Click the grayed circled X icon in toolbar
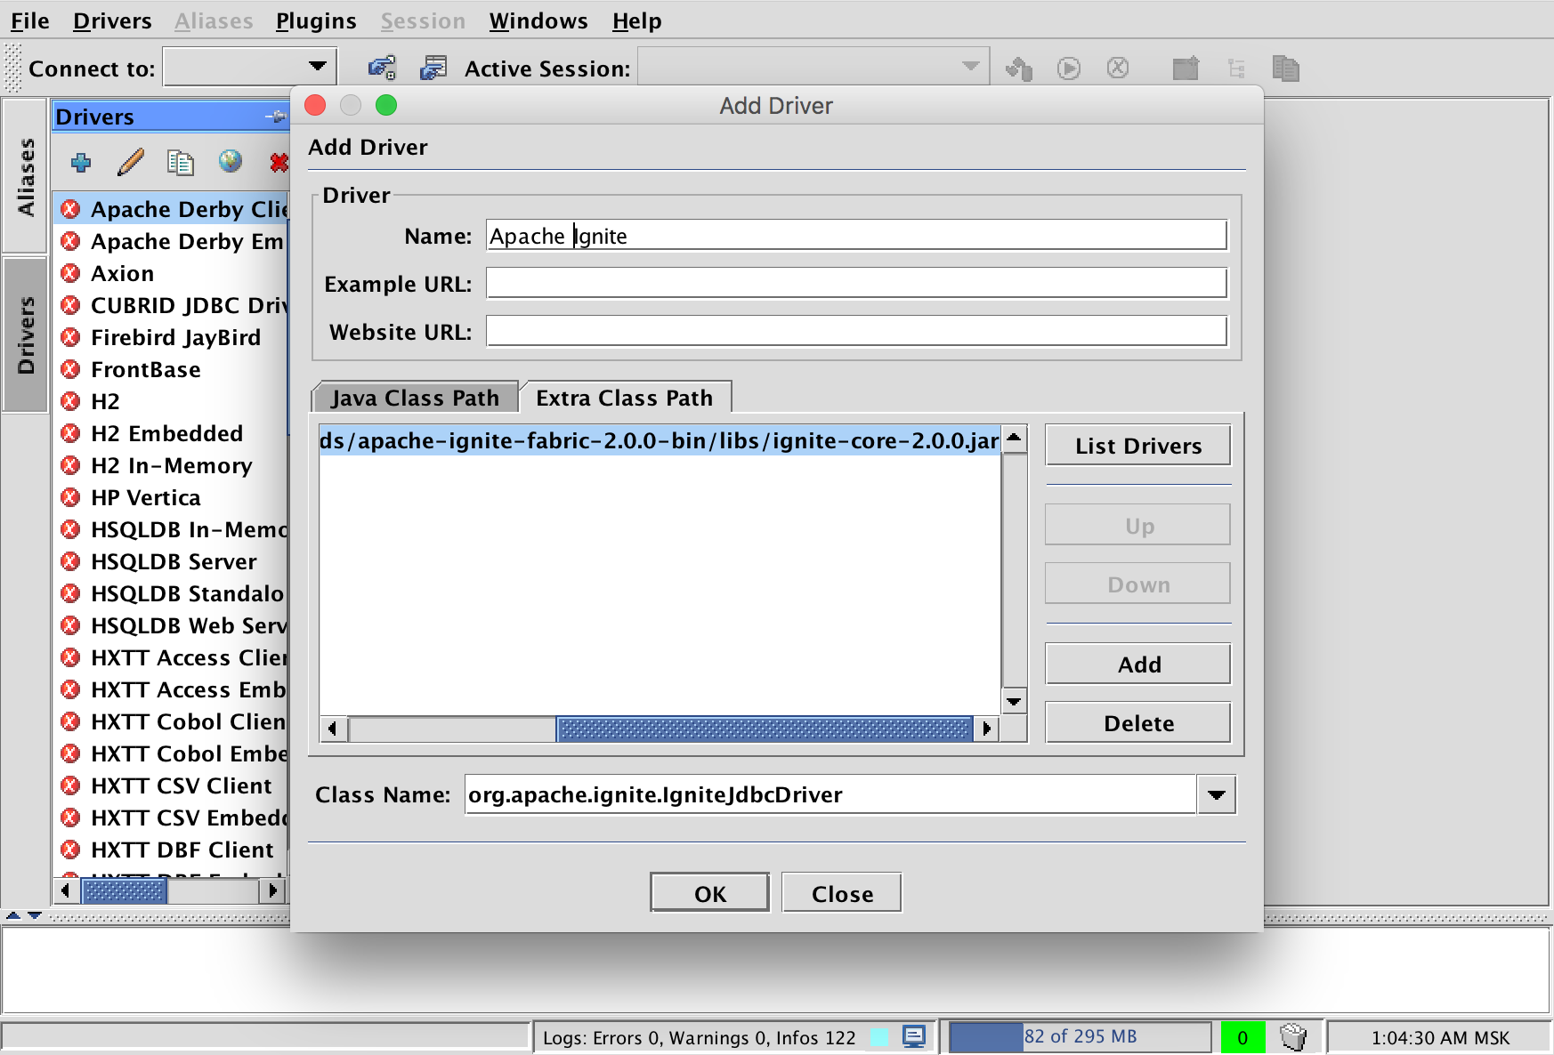This screenshot has height=1055, width=1554. point(1118,68)
